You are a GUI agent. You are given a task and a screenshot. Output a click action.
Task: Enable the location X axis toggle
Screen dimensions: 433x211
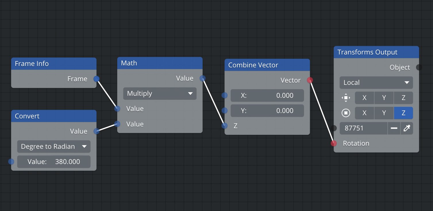(x=364, y=98)
